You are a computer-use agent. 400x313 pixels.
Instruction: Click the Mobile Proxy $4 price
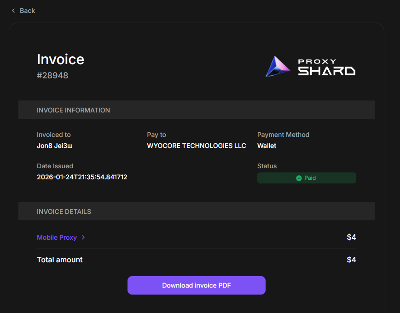tap(351, 237)
